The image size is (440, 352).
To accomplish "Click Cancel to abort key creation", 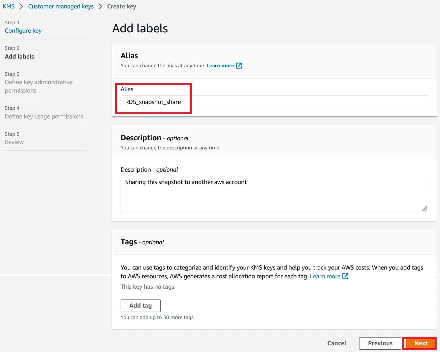I will coord(337,343).
